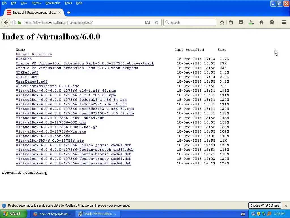The image size is (290, 218).
Task: Close the Index of download.virtualbox tab
Action: click(59, 12)
